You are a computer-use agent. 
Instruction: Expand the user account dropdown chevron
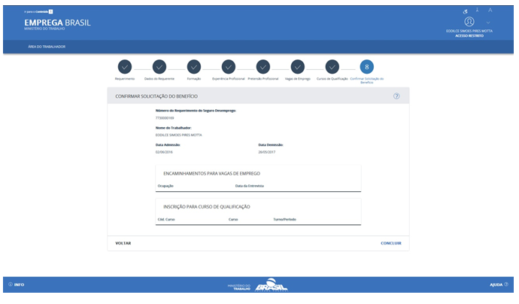coord(488,23)
